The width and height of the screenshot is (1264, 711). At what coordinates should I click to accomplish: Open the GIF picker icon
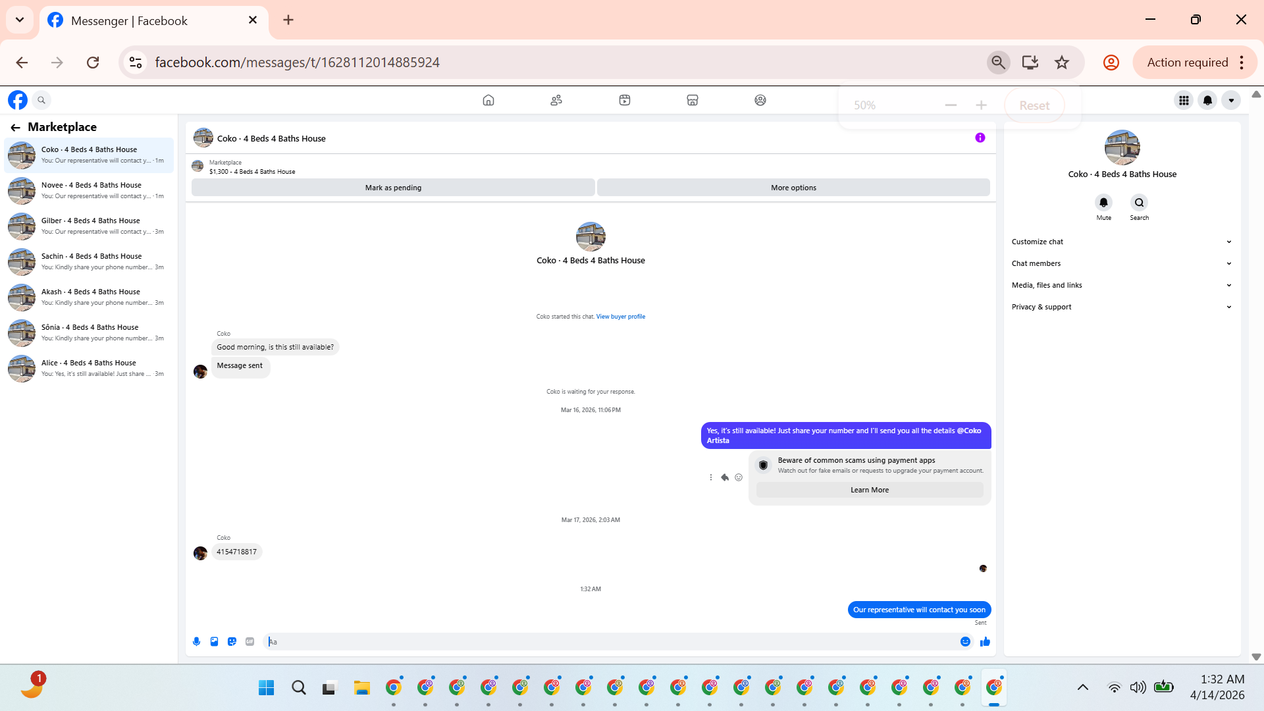tap(250, 642)
